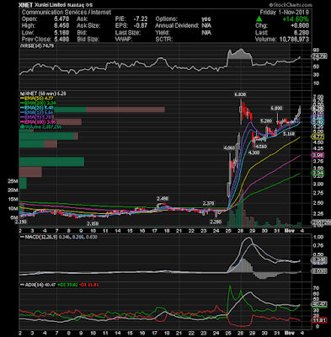
Task: Click the green up-arrow change indicator
Action: click(259, 19)
